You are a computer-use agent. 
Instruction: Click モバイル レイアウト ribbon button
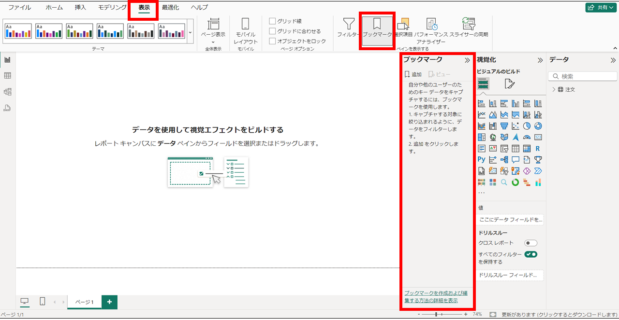tap(246, 31)
